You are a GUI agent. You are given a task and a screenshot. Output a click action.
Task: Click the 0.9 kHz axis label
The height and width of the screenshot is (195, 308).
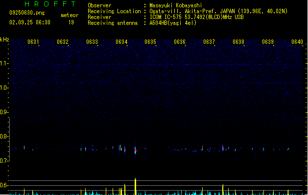pyautogui.click(x=4, y=112)
